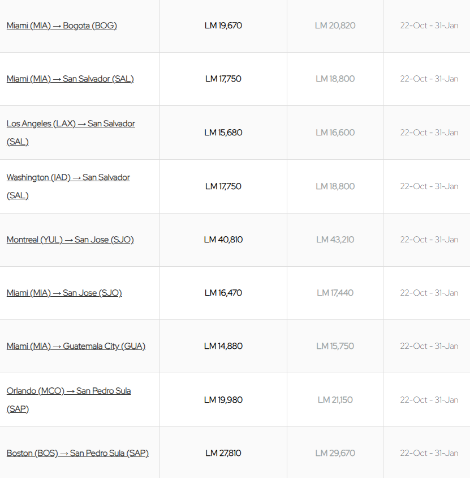Select the LM 15,680 fare cell
This screenshot has height=478, width=470.
(223, 133)
